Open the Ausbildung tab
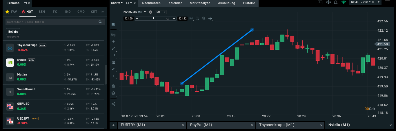This screenshot has height=131, width=396. [x=226, y=3]
